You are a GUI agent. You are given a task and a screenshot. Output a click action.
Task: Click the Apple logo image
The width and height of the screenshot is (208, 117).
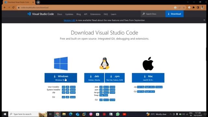[148, 64]
